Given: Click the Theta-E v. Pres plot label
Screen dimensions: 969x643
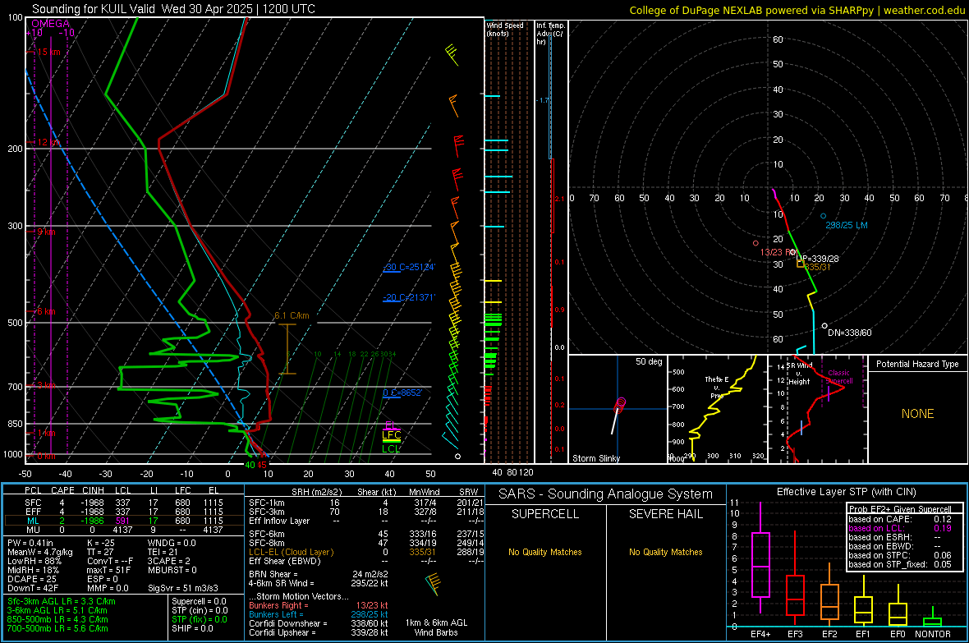Looking at the screenshot, I should [716, 387].
